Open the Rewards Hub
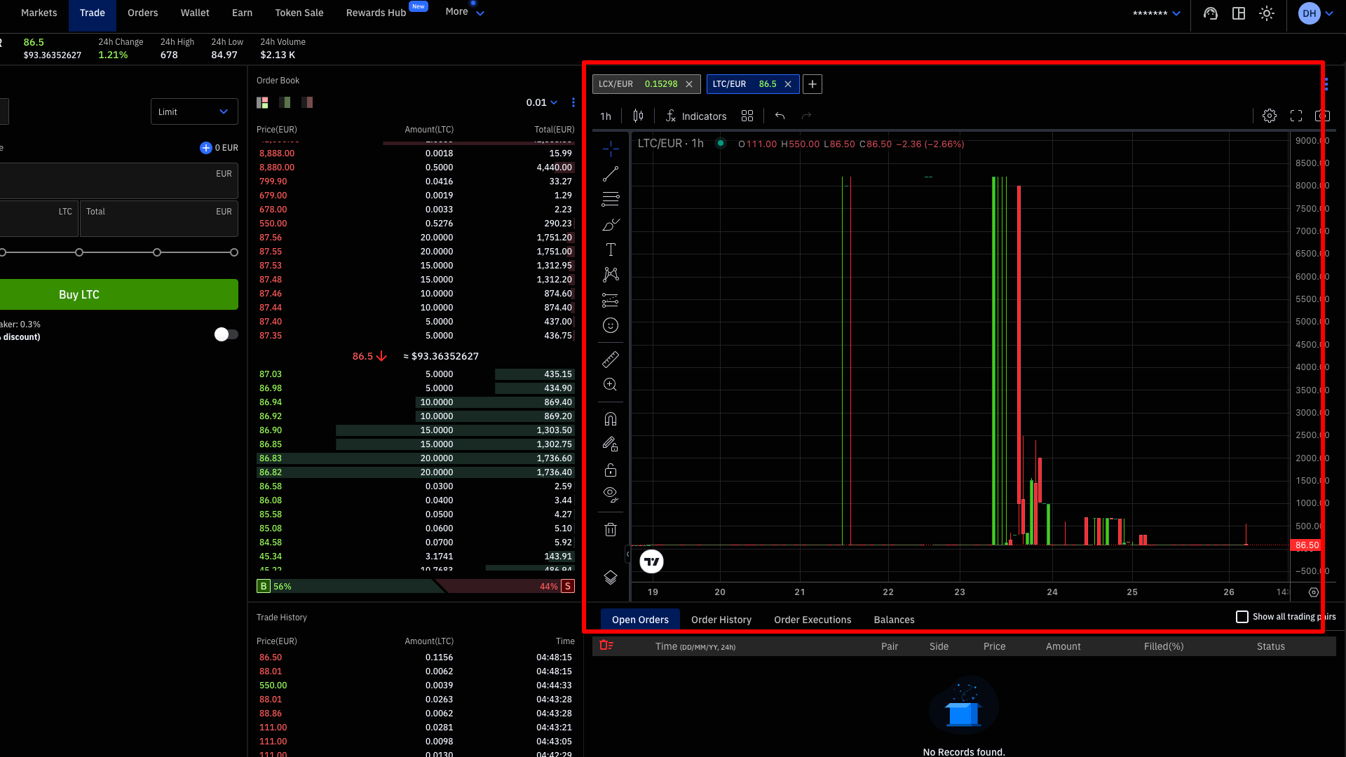1346x757 pixels. (x=376, y=13)
